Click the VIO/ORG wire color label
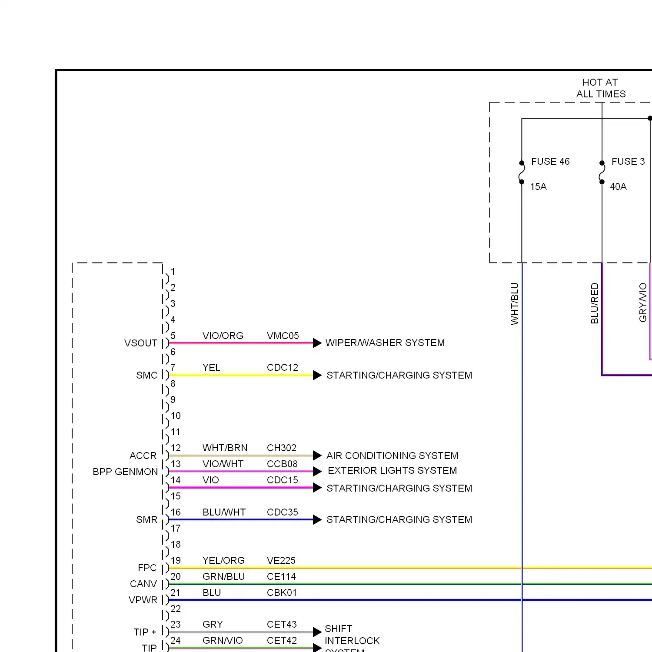The height and width of the screenshot is (652, 652). click(x=223, y=336)
